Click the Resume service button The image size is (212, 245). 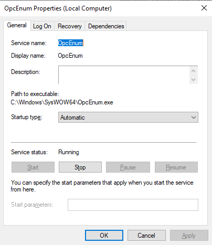176,167
